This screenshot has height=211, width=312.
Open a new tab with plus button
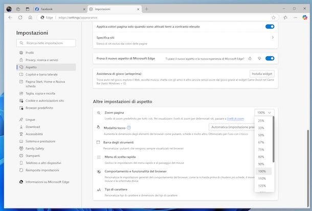coord(147,9)
